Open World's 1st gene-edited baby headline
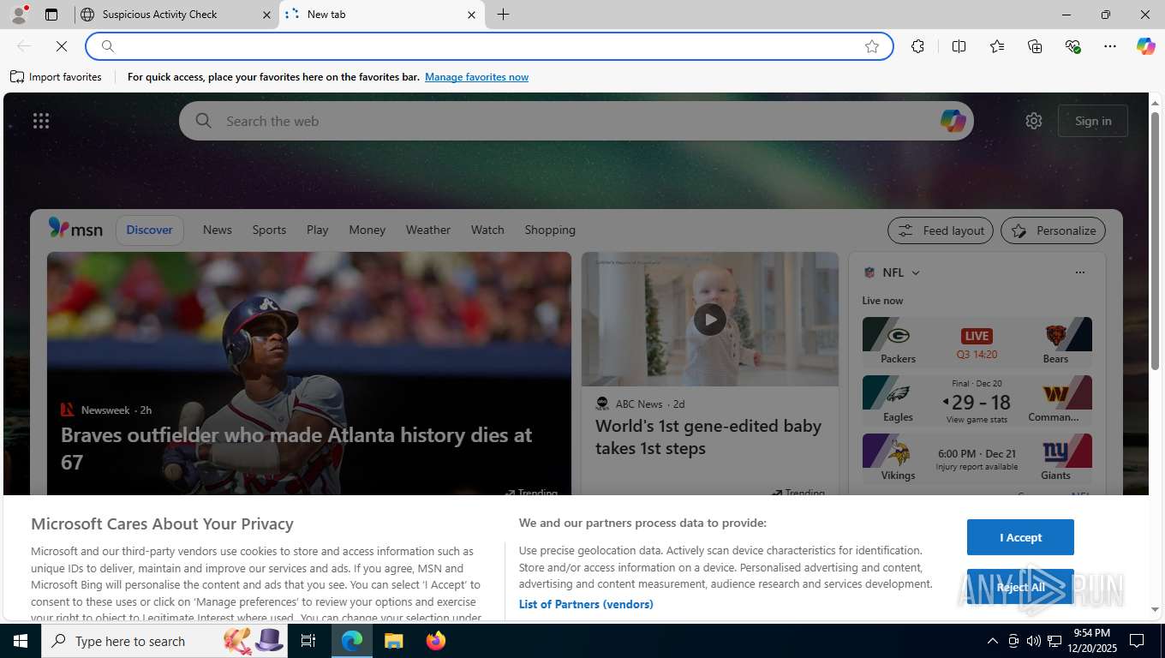The width and height of the screenshot is (1165, 658). pos(708,437)
